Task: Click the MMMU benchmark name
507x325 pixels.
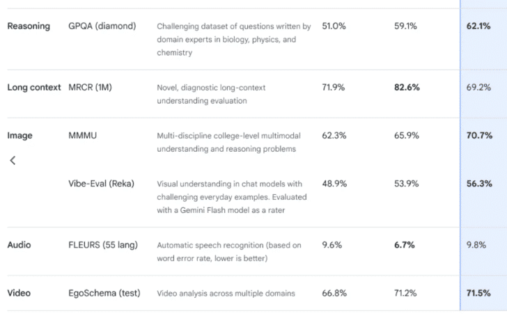Action: click(x=82, y=136)
